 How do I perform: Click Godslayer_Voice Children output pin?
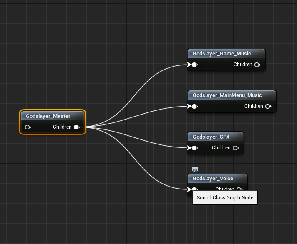(239, 189)
